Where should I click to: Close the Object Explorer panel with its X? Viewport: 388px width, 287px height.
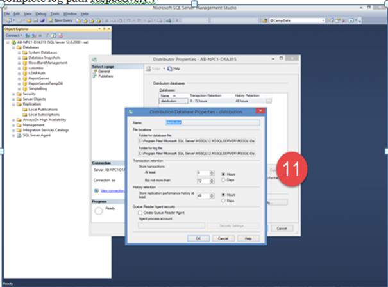(108, 29)
